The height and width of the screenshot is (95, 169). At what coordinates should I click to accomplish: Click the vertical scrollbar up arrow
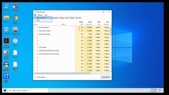click(111, 27)
